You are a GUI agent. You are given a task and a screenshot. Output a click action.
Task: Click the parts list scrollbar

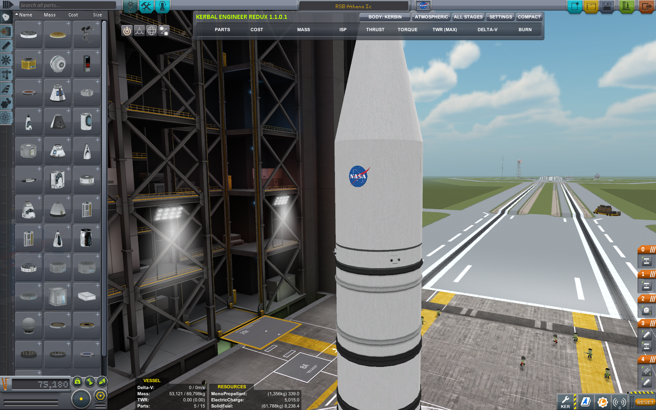[x=104, y=189]
